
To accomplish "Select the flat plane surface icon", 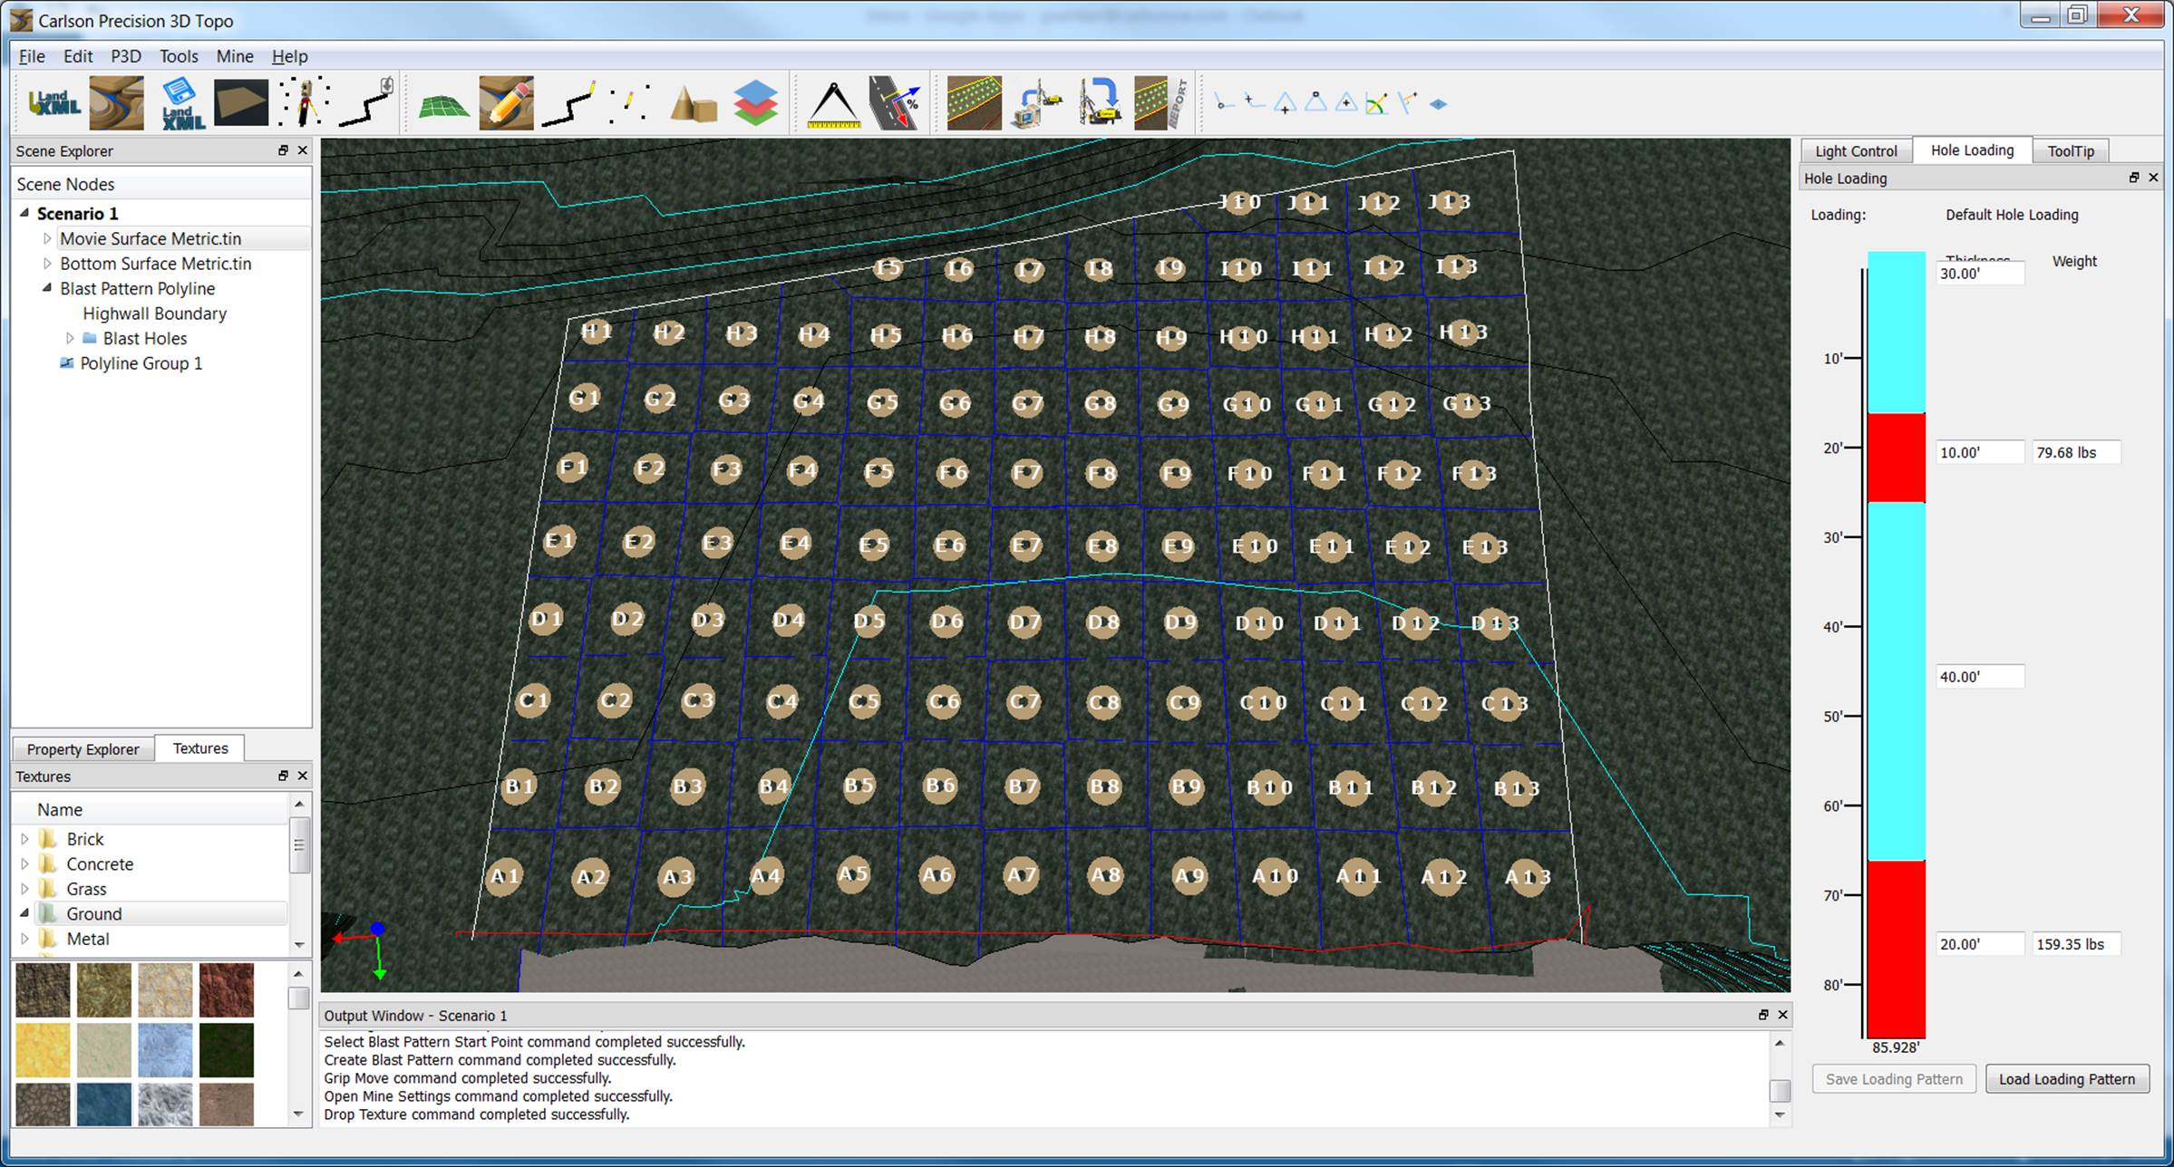I will [x=241, y=103].
